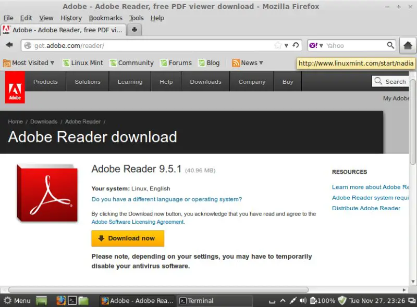
Task: Click the network connection tray icon
Action: point(292,301)
